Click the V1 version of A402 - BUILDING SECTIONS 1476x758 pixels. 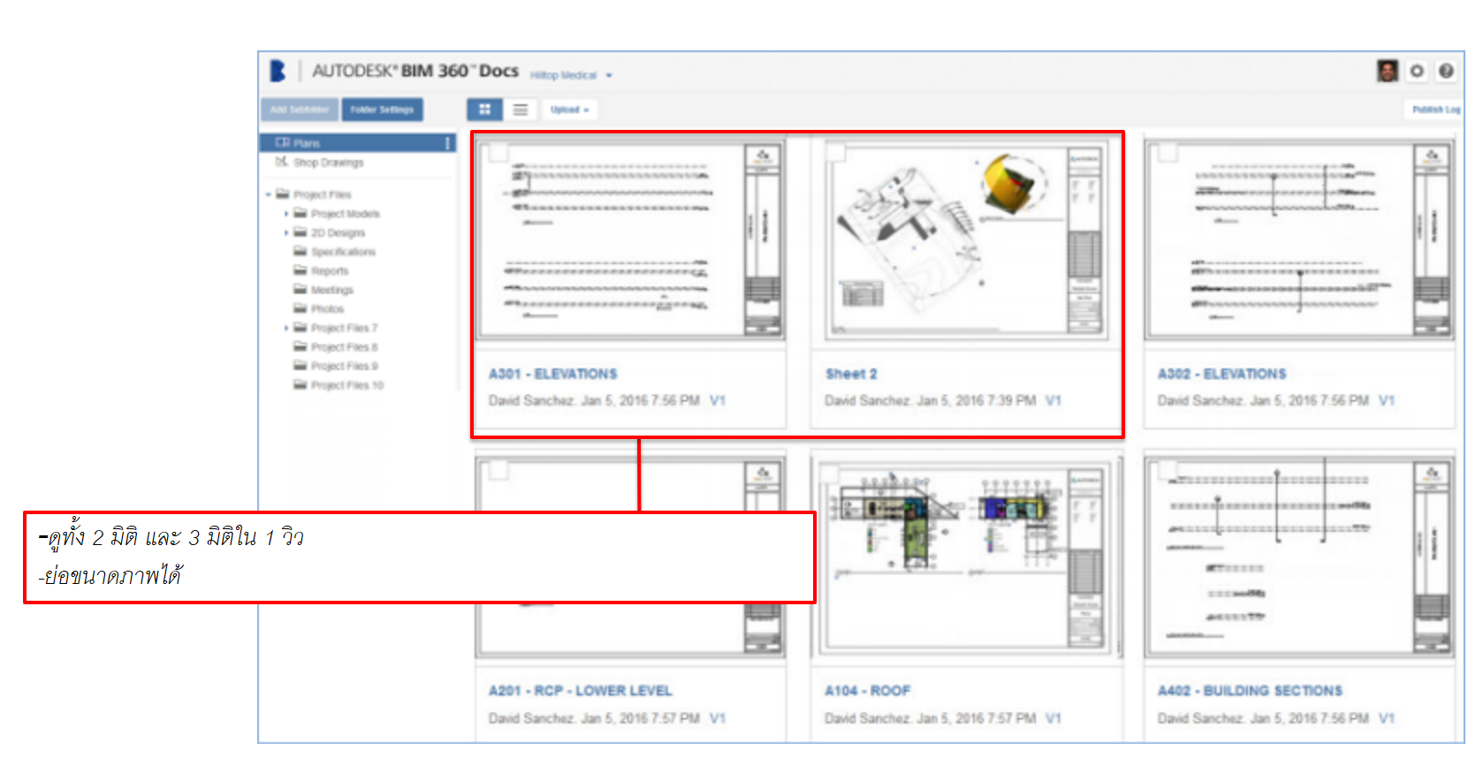(1387, 718)
